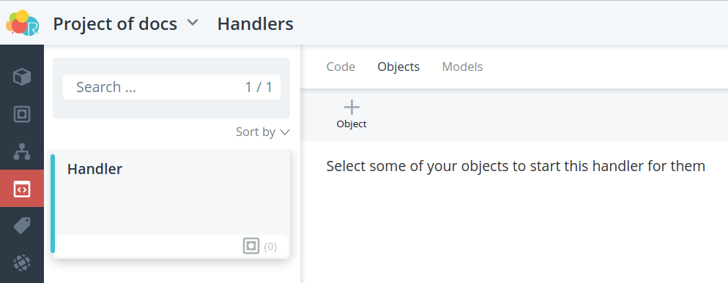This screenshot has width=728, height=283.
Task: Open the cube icon in the sidebar
Action: [x=22, y=77]
